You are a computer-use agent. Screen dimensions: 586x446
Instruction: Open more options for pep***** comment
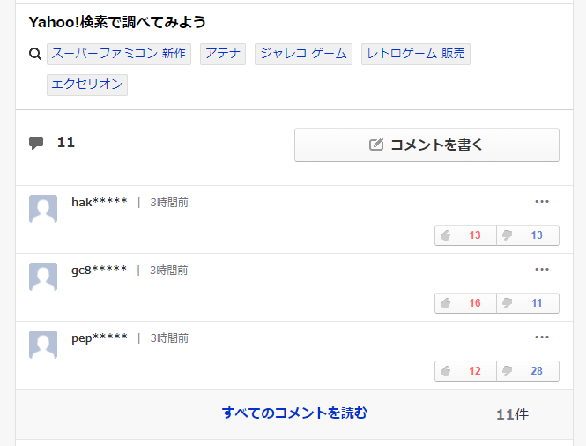(x=542, y=338)
